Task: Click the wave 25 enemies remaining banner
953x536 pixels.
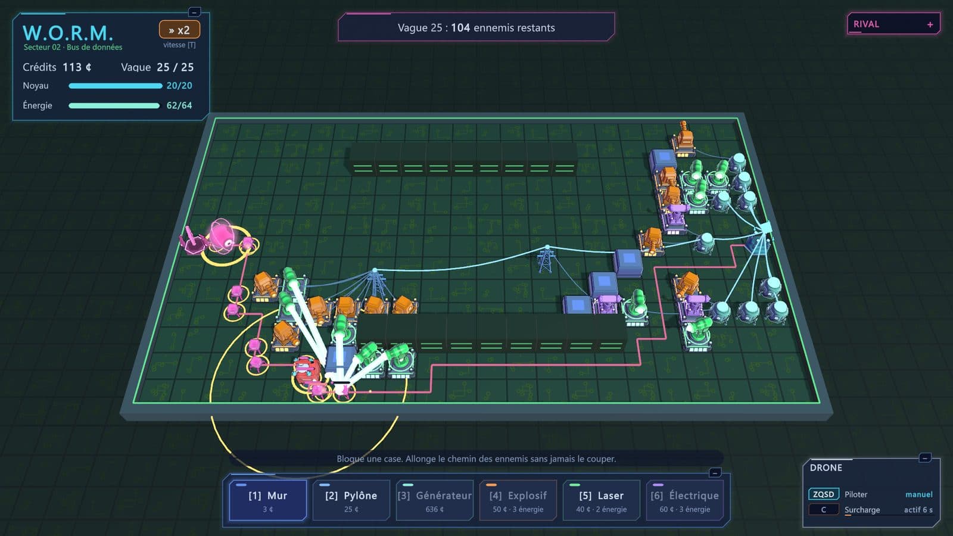Action: (x=476, y=27)
